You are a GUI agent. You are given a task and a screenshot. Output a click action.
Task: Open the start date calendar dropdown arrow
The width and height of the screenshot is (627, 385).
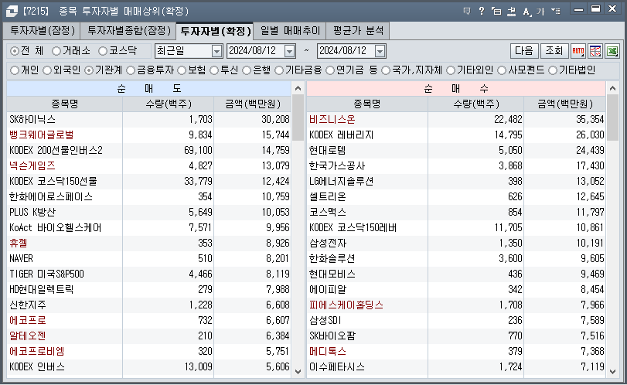(289, 51)
